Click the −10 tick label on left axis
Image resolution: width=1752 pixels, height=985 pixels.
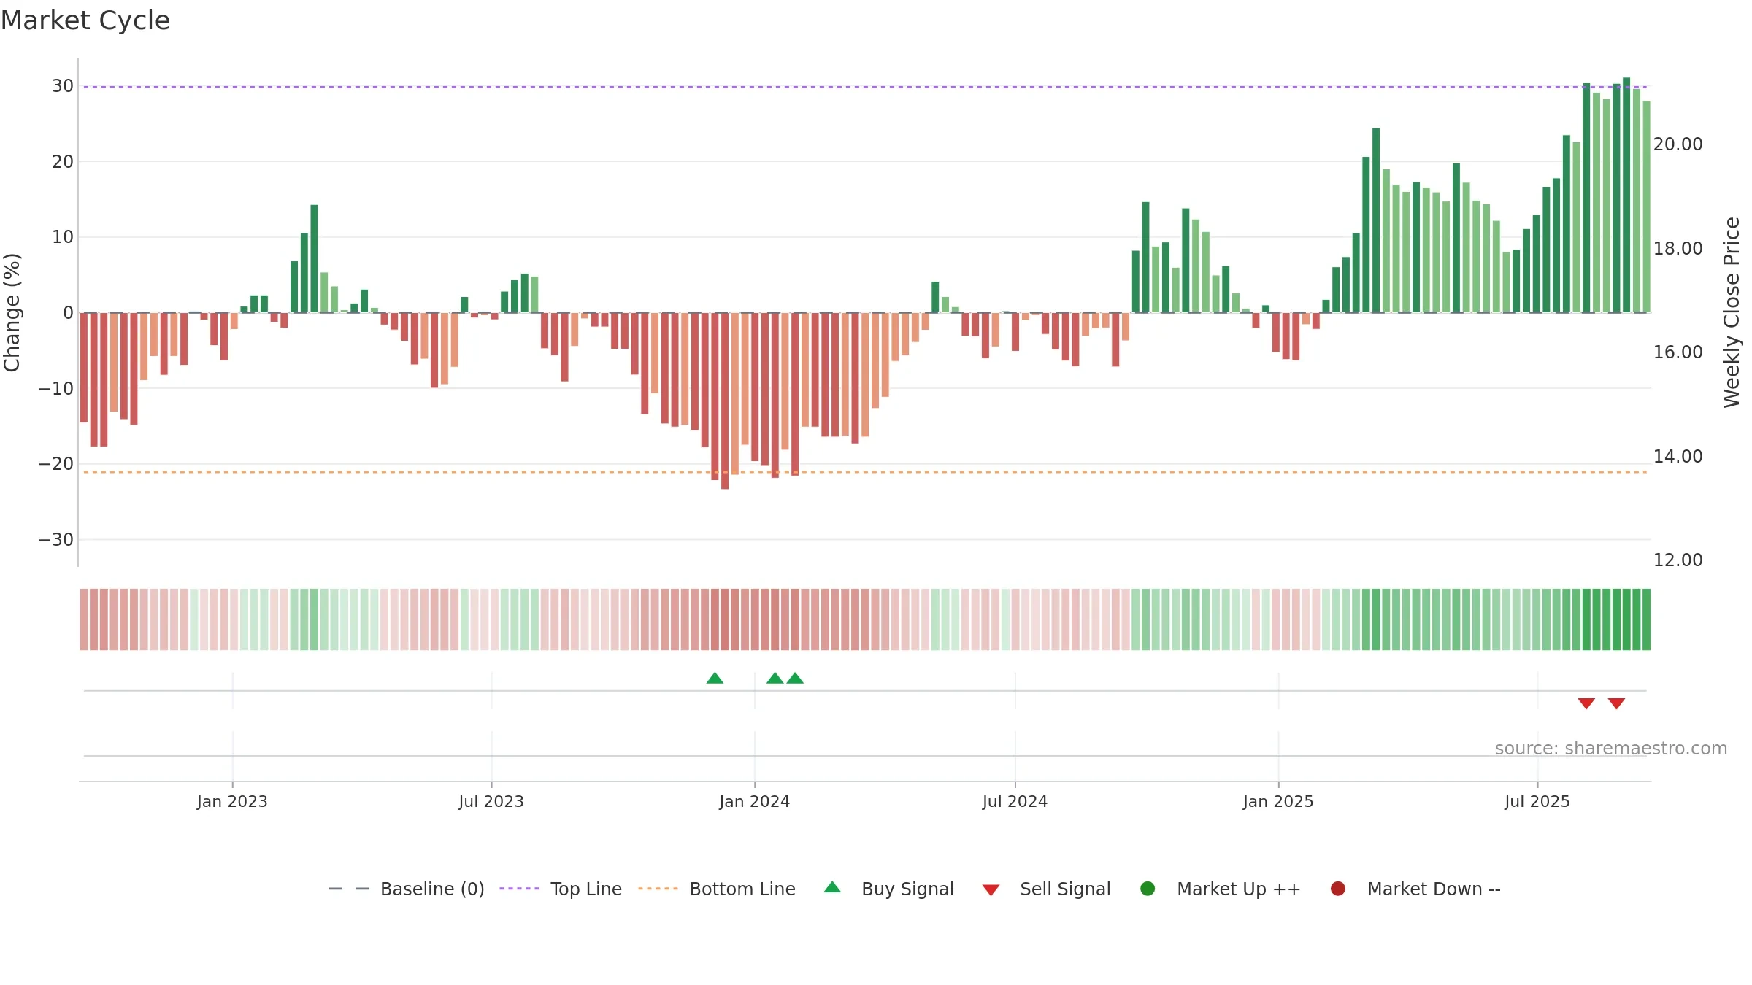[x=56, y=389]
